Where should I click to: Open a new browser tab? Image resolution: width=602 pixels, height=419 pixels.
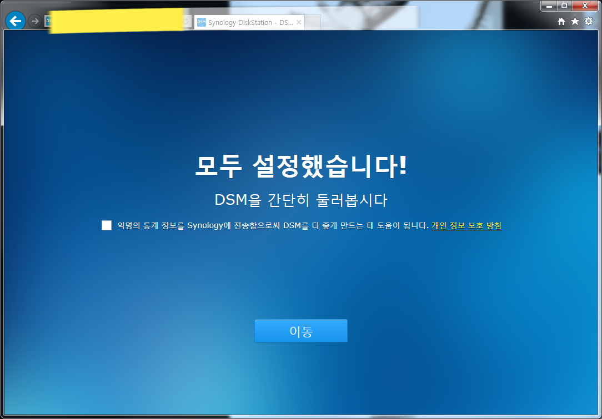[x=312, y=23]
